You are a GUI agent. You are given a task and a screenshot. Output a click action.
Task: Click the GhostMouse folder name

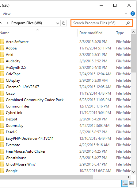click(16, 158)
